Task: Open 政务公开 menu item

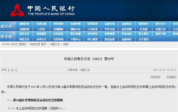Action: point(24,34)
